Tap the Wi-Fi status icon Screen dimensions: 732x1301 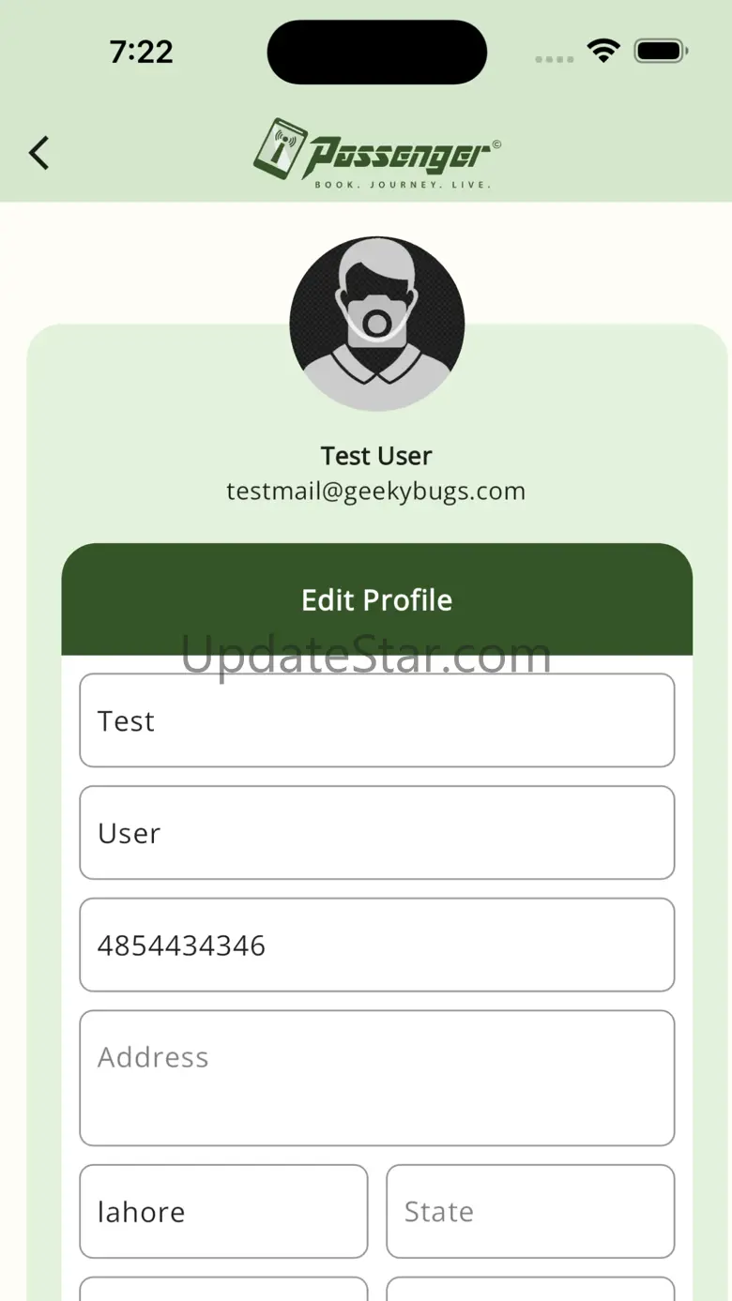pos(603,52)
